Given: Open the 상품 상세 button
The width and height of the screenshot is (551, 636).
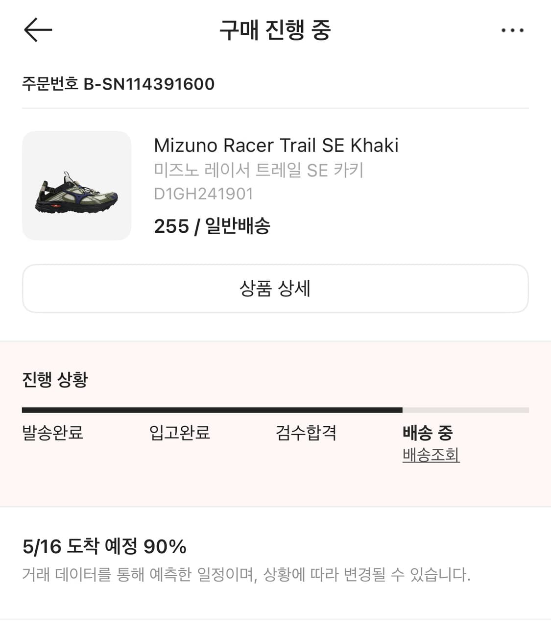Looking at the screenshot, I should tap(275, 289).
